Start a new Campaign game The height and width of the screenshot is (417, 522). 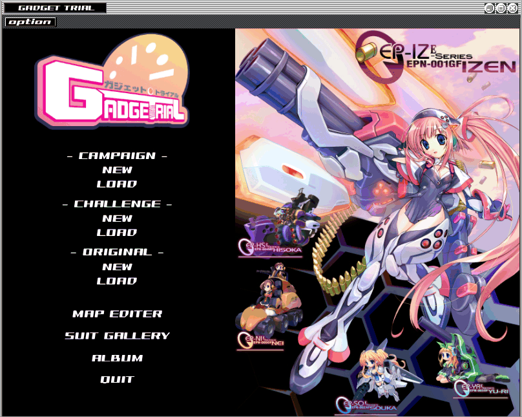tap(117, 170)
